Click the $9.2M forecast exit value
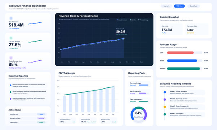 coord(120,32)
